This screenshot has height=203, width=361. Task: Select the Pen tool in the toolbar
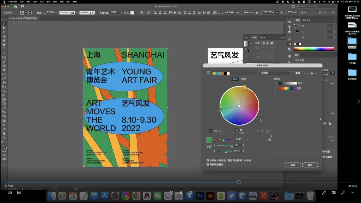point(4,41)
